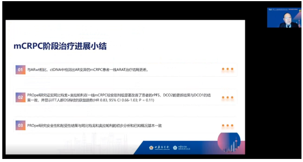
Task: Click the 03 numbered badge
Action: [x=20, y=125]
